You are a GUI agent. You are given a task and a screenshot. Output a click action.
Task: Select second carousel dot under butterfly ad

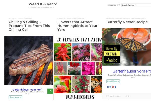(134, 78)
